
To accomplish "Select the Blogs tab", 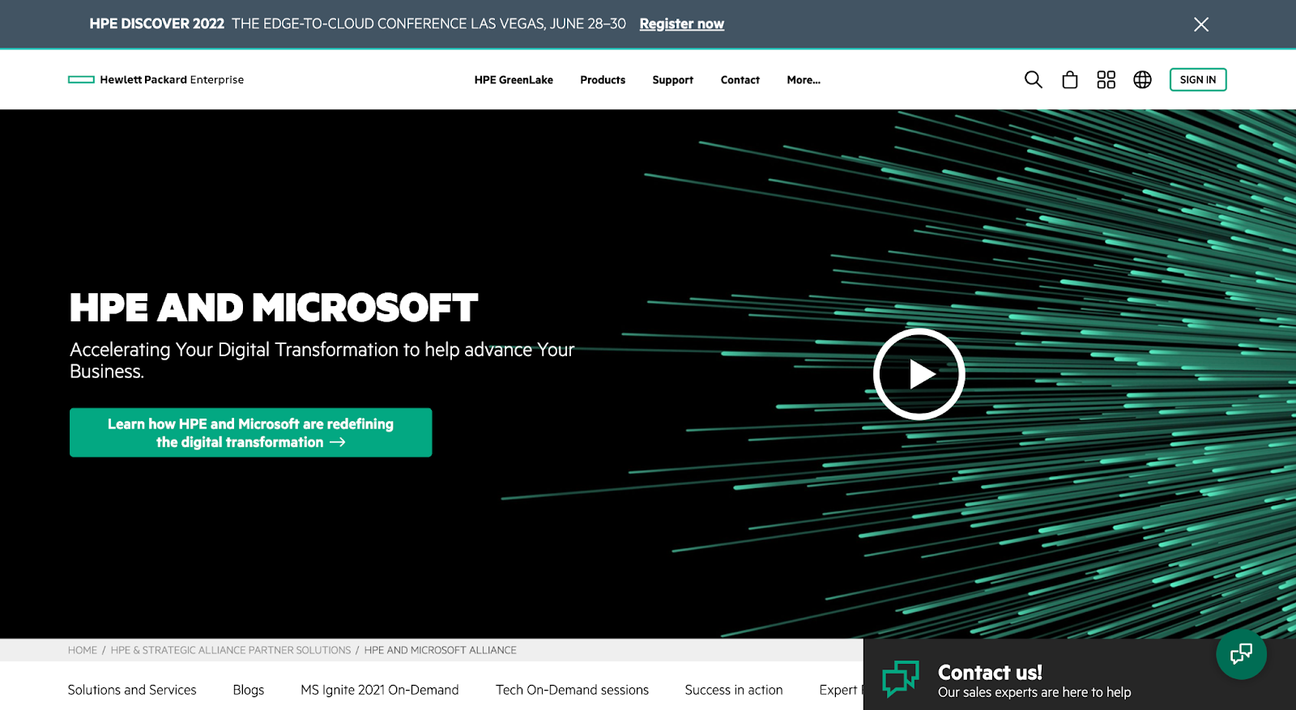I will 249,690.
